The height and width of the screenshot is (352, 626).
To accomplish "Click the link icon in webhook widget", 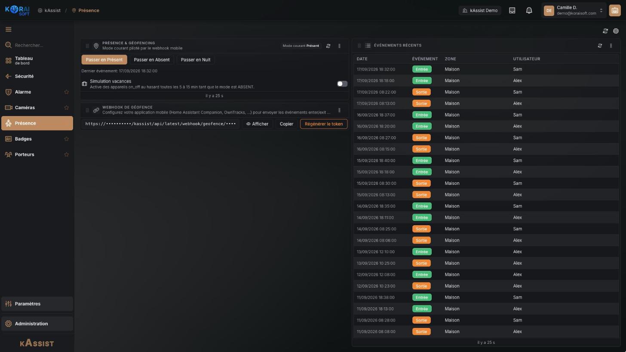I will tap(96, 110).
